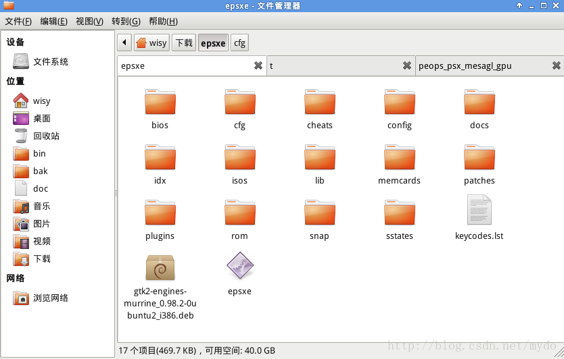The height and width of the screenshot is (359, 564).
Task: Open the 转到(G) menu
Action: pyautogui.click(x=126, y=22)
